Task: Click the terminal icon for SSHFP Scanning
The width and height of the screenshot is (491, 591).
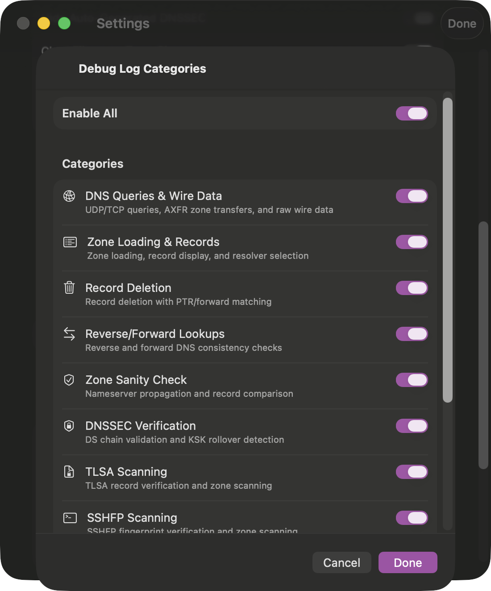Action: click(69, 518)
